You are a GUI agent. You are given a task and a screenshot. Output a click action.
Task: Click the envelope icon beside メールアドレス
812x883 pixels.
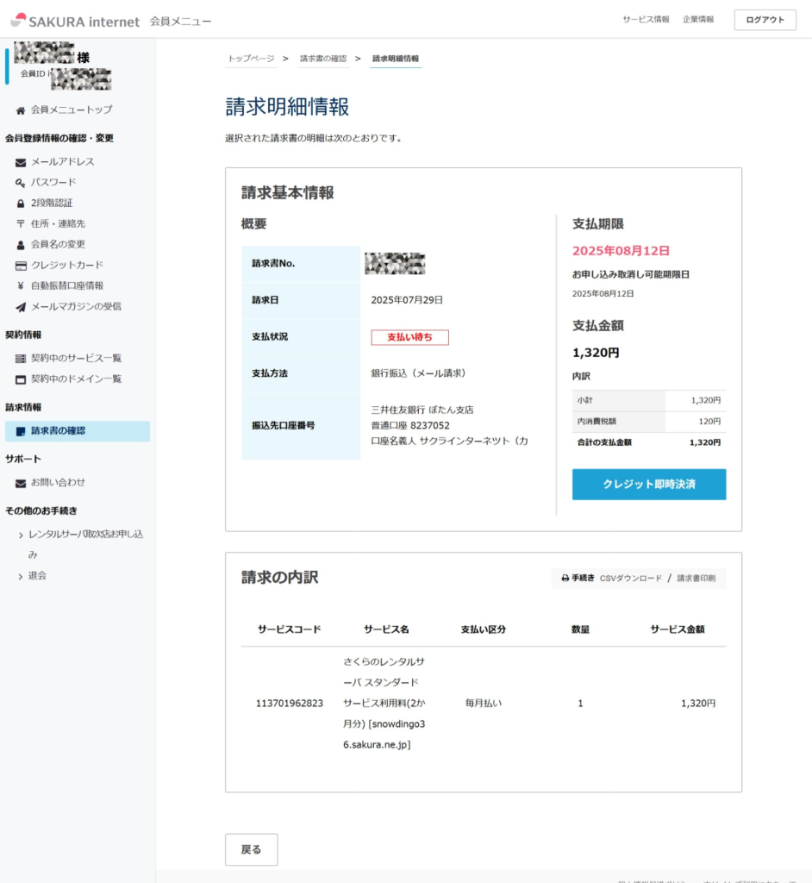click(x=21, y=162)
